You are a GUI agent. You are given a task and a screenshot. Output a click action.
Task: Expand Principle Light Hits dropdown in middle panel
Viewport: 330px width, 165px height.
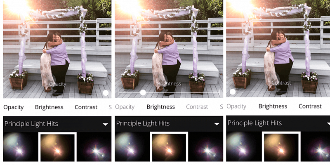(x=217, y=124)
